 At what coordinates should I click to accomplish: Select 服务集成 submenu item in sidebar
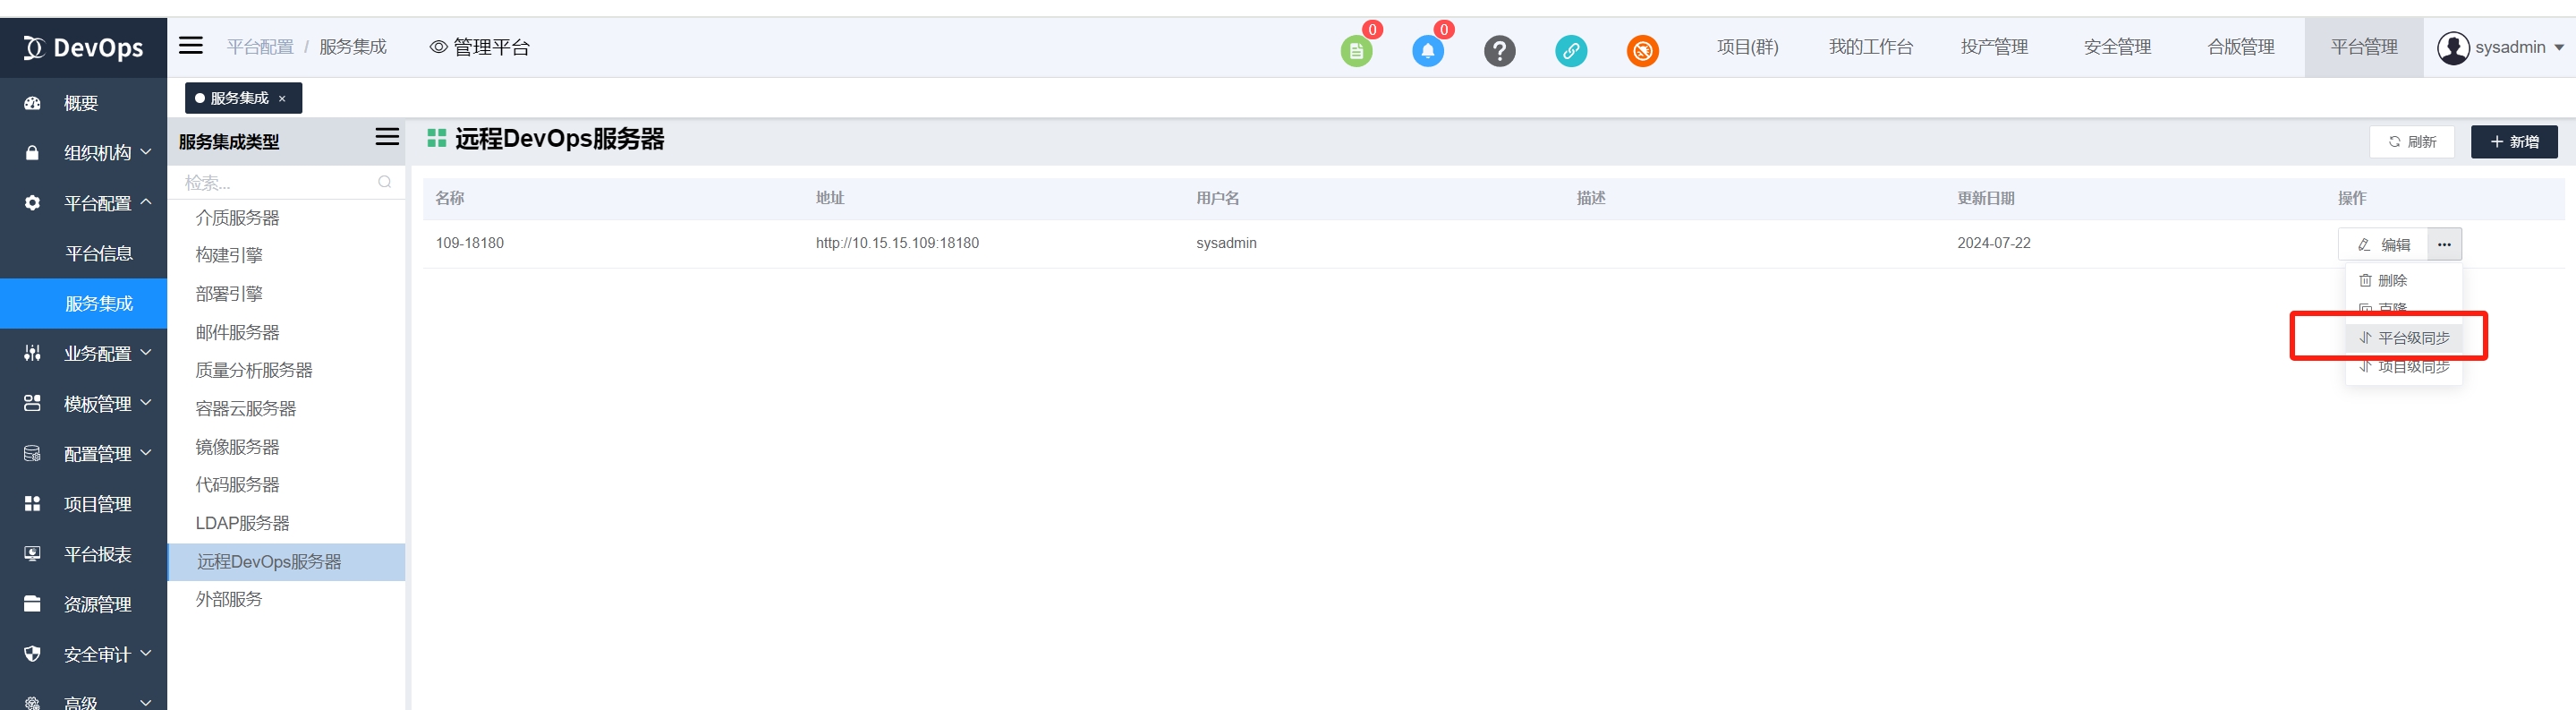(83, 303)
